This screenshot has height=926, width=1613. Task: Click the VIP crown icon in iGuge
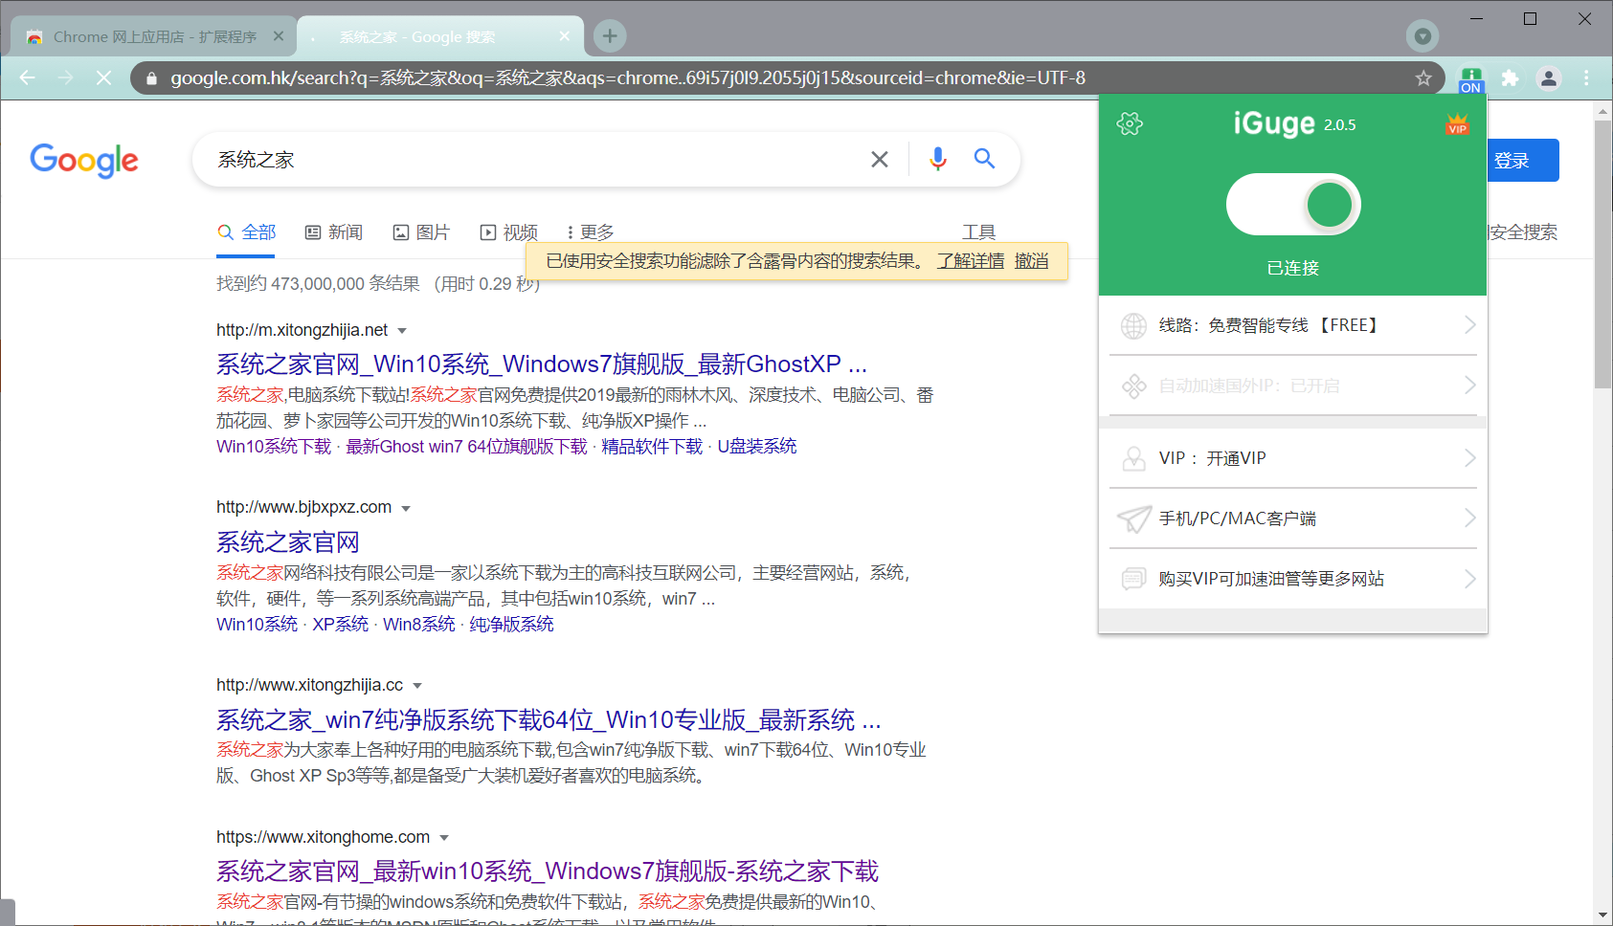coord(1456,122)
